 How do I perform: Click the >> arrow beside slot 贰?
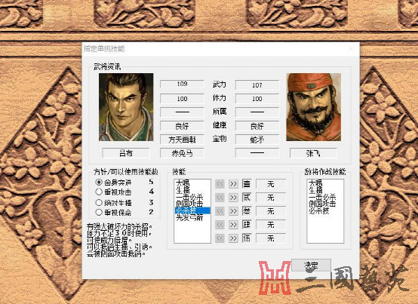click(x=233, y=198)
